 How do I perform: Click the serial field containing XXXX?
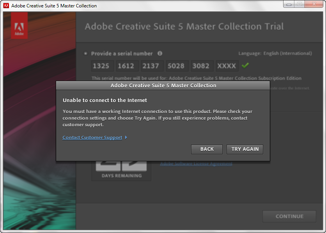click(227, 66)
